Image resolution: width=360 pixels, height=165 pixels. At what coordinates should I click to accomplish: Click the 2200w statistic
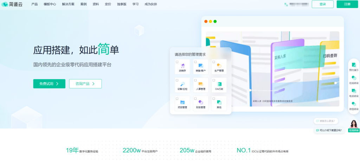(x=131, y=150)
